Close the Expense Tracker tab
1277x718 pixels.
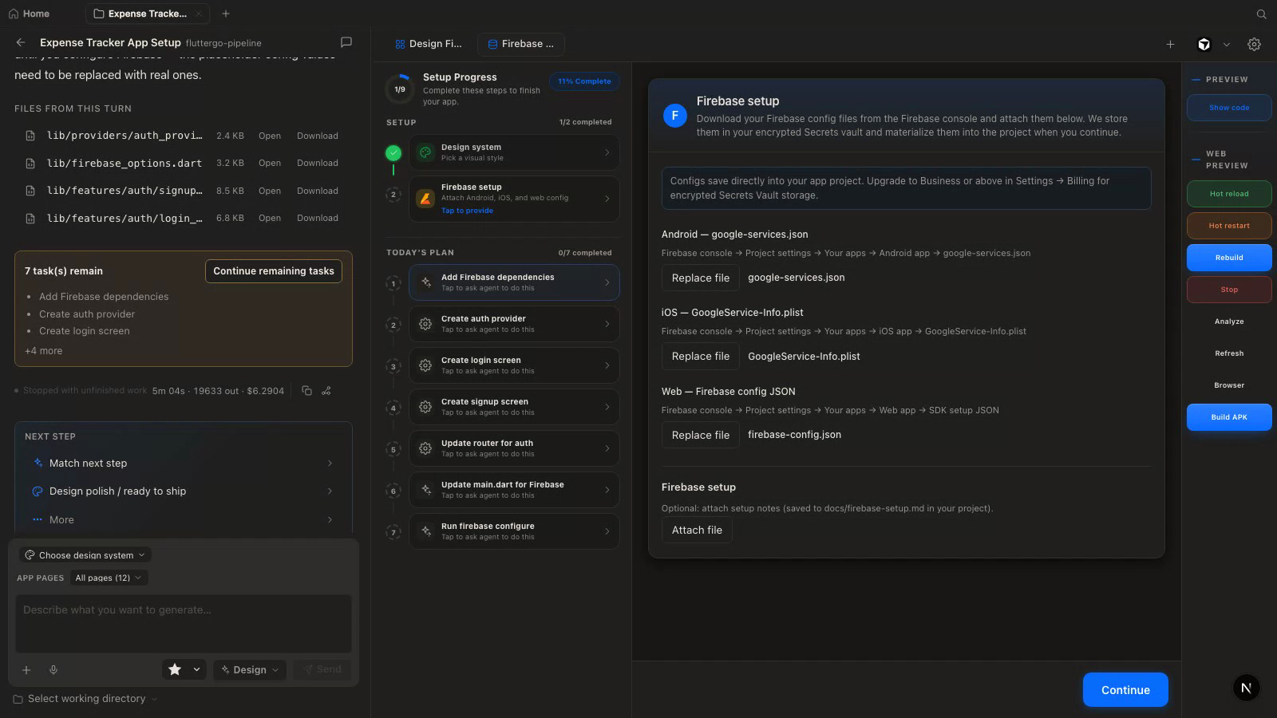tap(198, 14)
